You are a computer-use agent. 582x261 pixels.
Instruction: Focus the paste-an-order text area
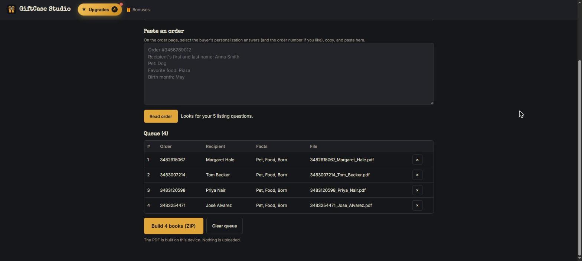[289, 74]
